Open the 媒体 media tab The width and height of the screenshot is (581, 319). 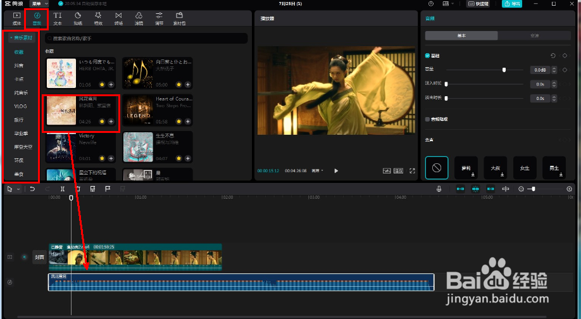pyautogui.click(x=16, y=18)
